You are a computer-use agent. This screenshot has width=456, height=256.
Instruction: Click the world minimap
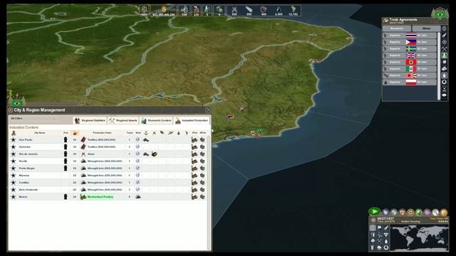click(420, 238)
